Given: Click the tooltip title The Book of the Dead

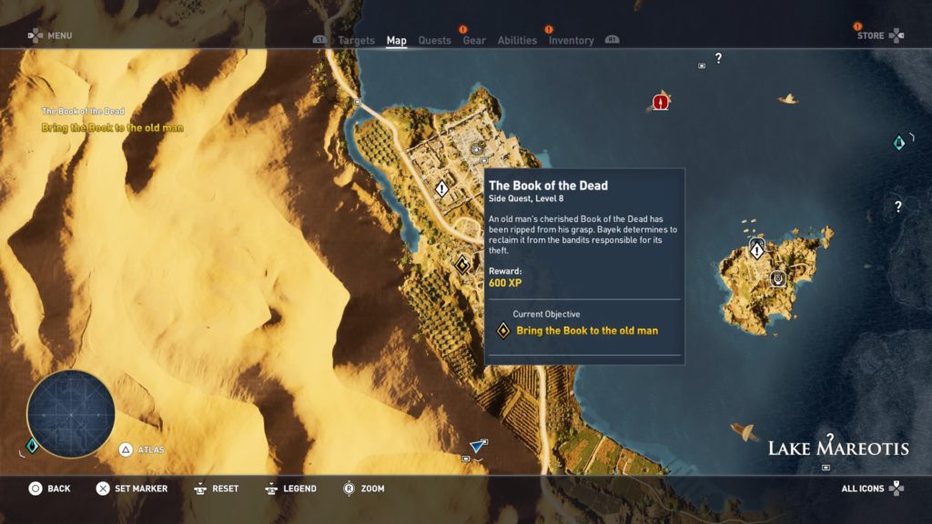Looking at the screenshot, I should pos(548,186).
